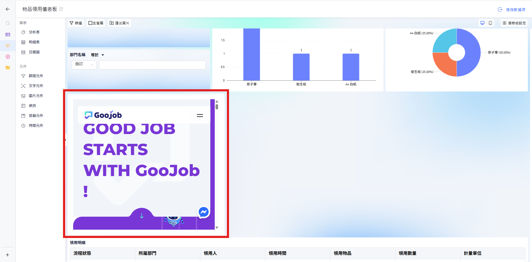Image resolution: width=532 pixels, height=262 pixels.
Task: Open the search icon in left rail
Action: point(8,23)
